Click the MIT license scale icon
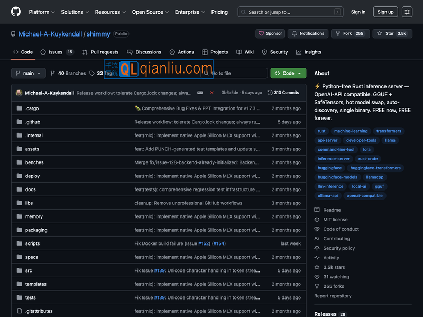423x317 pixels. click(x=317, y=220)
